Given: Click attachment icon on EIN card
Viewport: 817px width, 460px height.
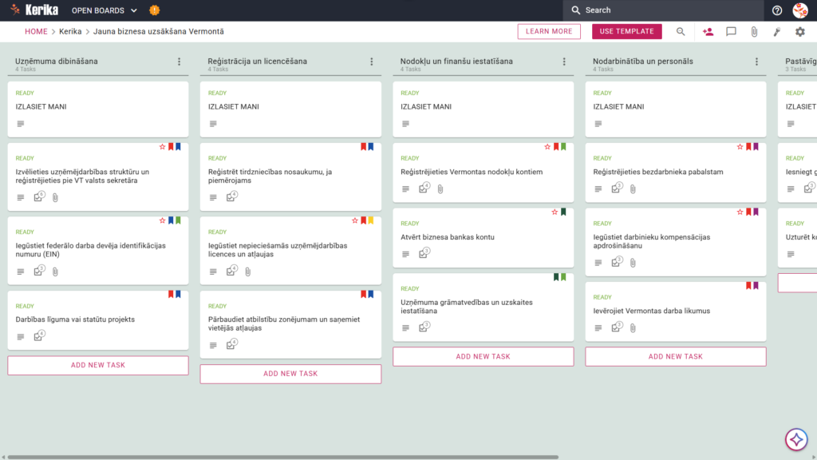Looking at the screenshot, I should [55, 272].
